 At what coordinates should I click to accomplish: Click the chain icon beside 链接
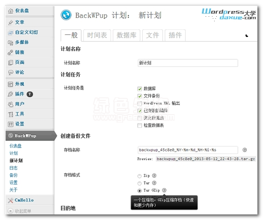pyautogui.click(x=11, y=53)
